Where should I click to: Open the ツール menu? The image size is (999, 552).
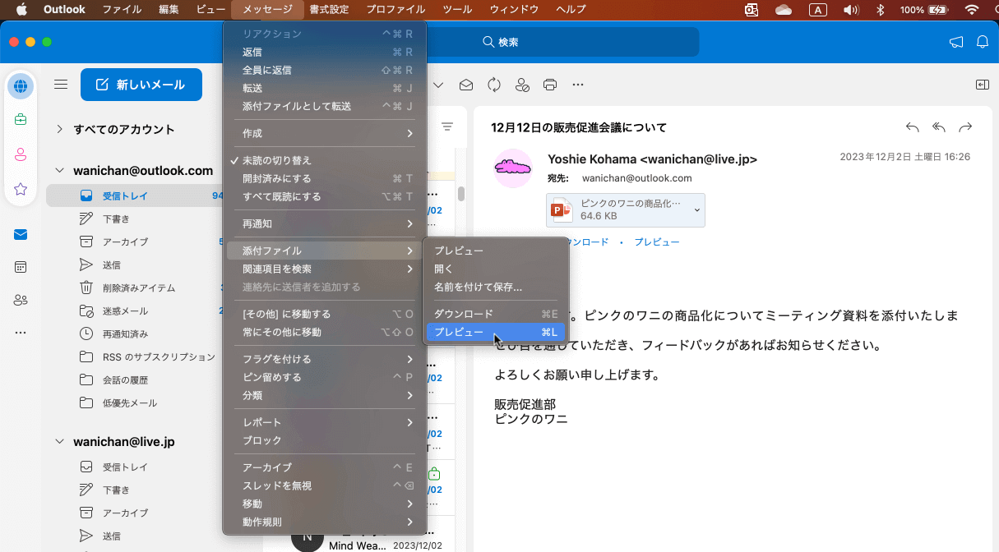[x=457, y=10]
